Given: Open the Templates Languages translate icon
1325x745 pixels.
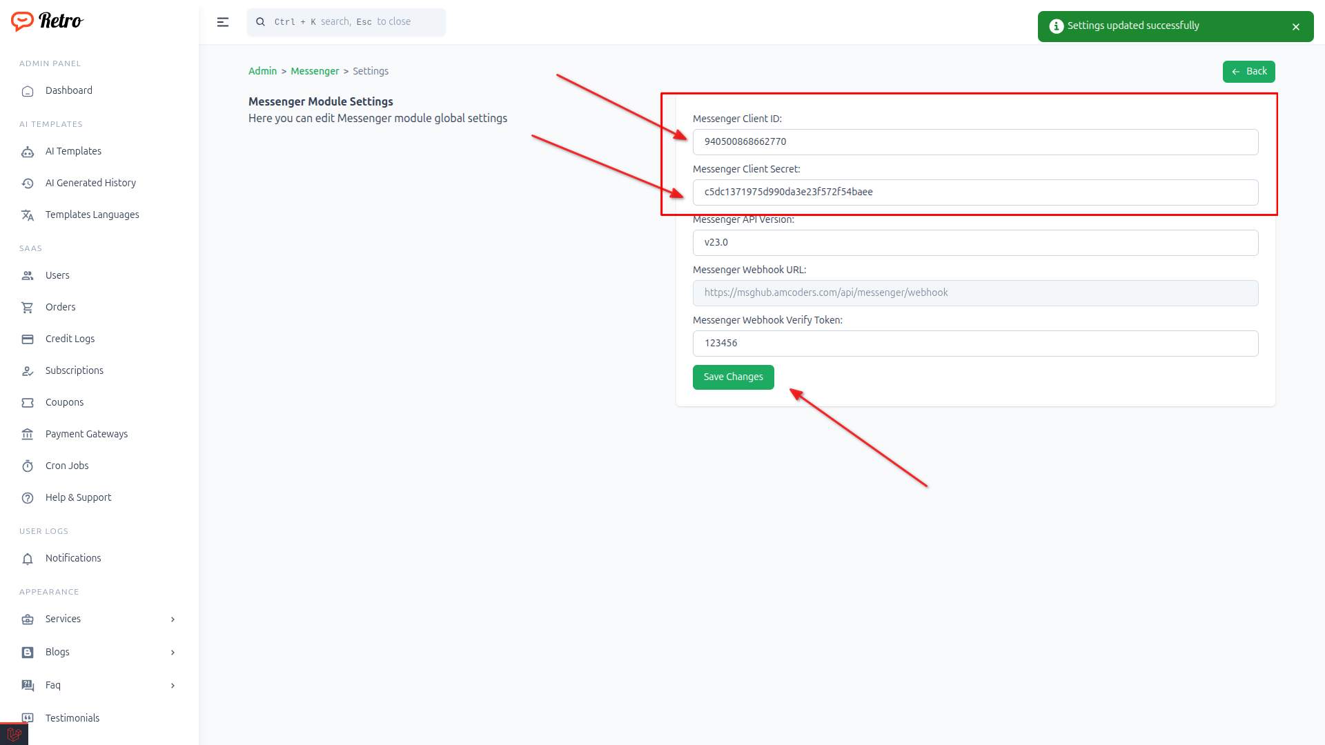Looking at the screenshot, I should pyautogui.click(x=28, y=215).
